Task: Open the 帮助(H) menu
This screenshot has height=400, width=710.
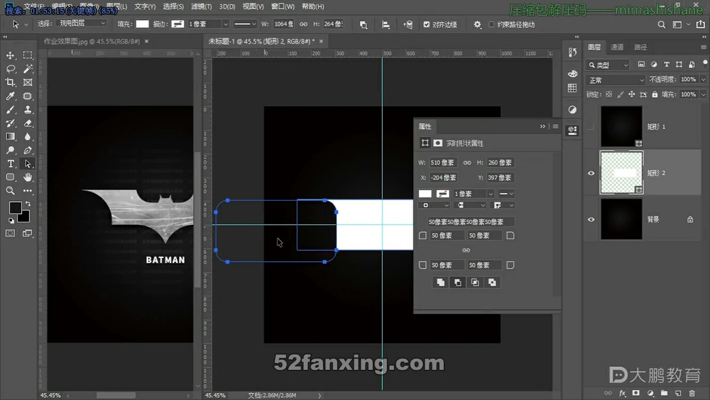Action: pos(313,7)
